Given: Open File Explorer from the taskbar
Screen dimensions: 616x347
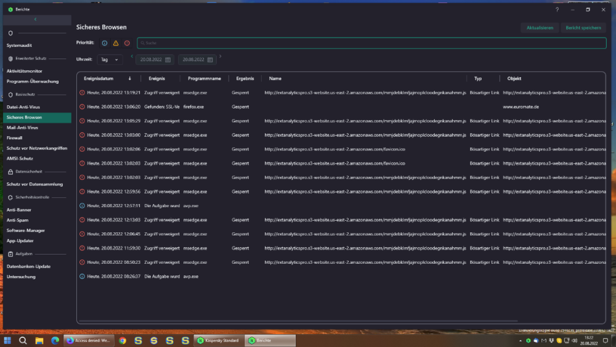Looking at the screenshot, I should tap(39, 340).
